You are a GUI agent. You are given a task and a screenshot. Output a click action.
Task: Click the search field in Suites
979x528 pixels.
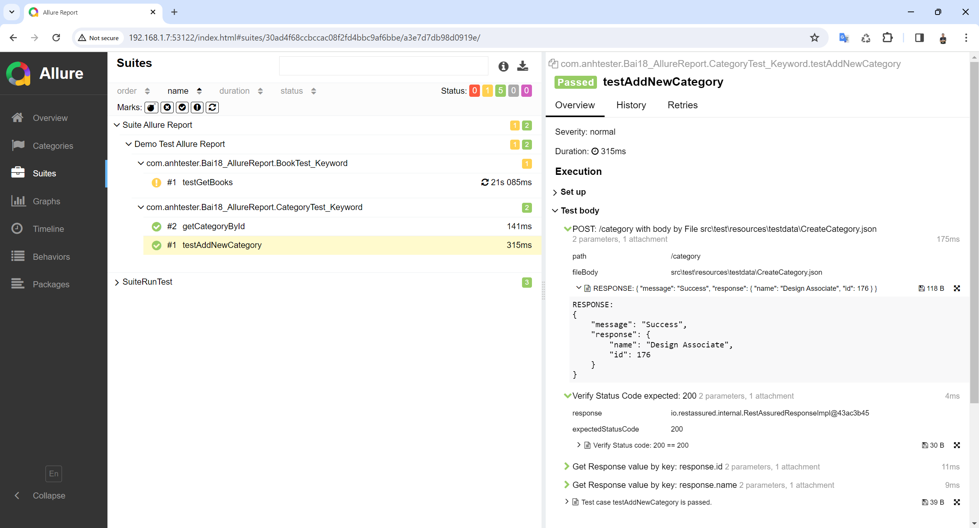[384, 66]
